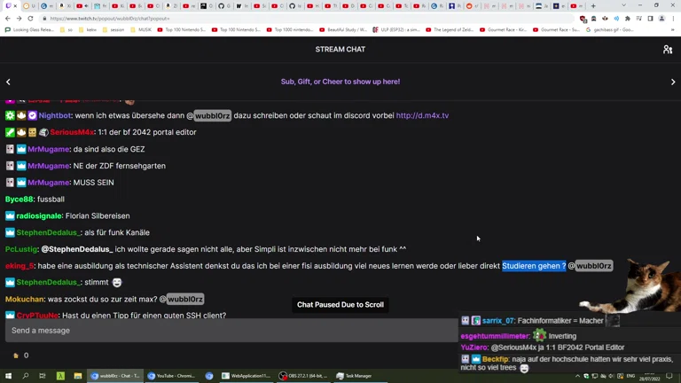
Task: Click Nightbot's username in chat
Action: [x=56, y=115]
